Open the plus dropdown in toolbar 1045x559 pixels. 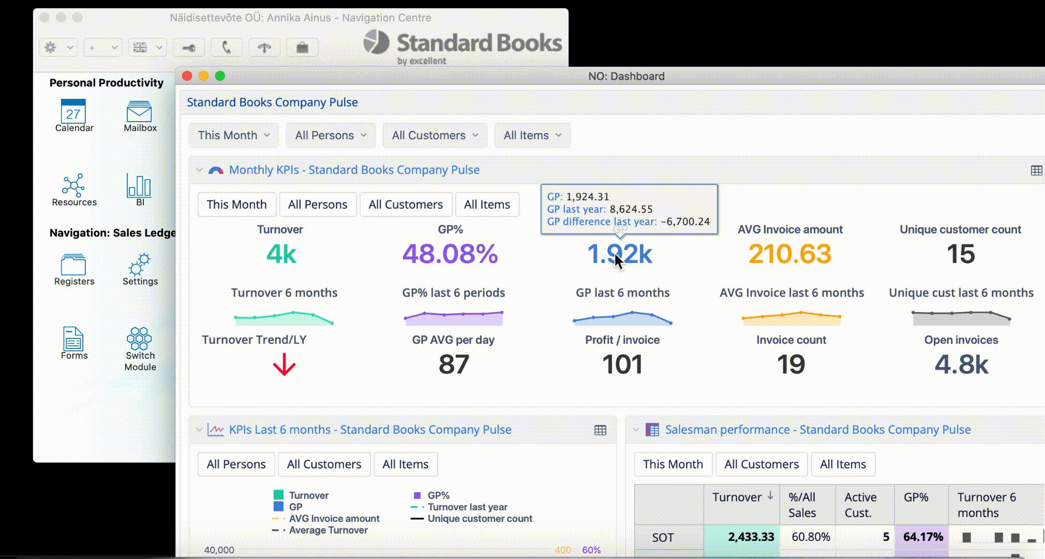[102, 48]
